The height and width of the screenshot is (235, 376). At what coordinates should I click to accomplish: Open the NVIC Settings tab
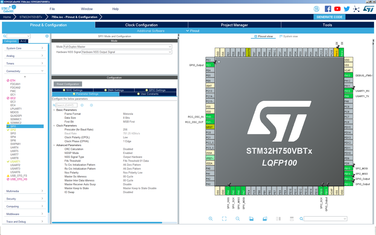coord(72,90)
